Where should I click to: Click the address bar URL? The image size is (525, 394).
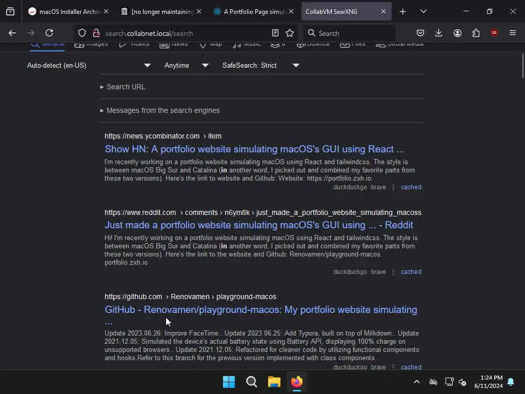click(x=149, y=33)
